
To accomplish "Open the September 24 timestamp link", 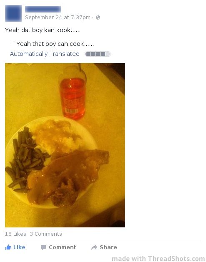I will (x=58, y=18).
